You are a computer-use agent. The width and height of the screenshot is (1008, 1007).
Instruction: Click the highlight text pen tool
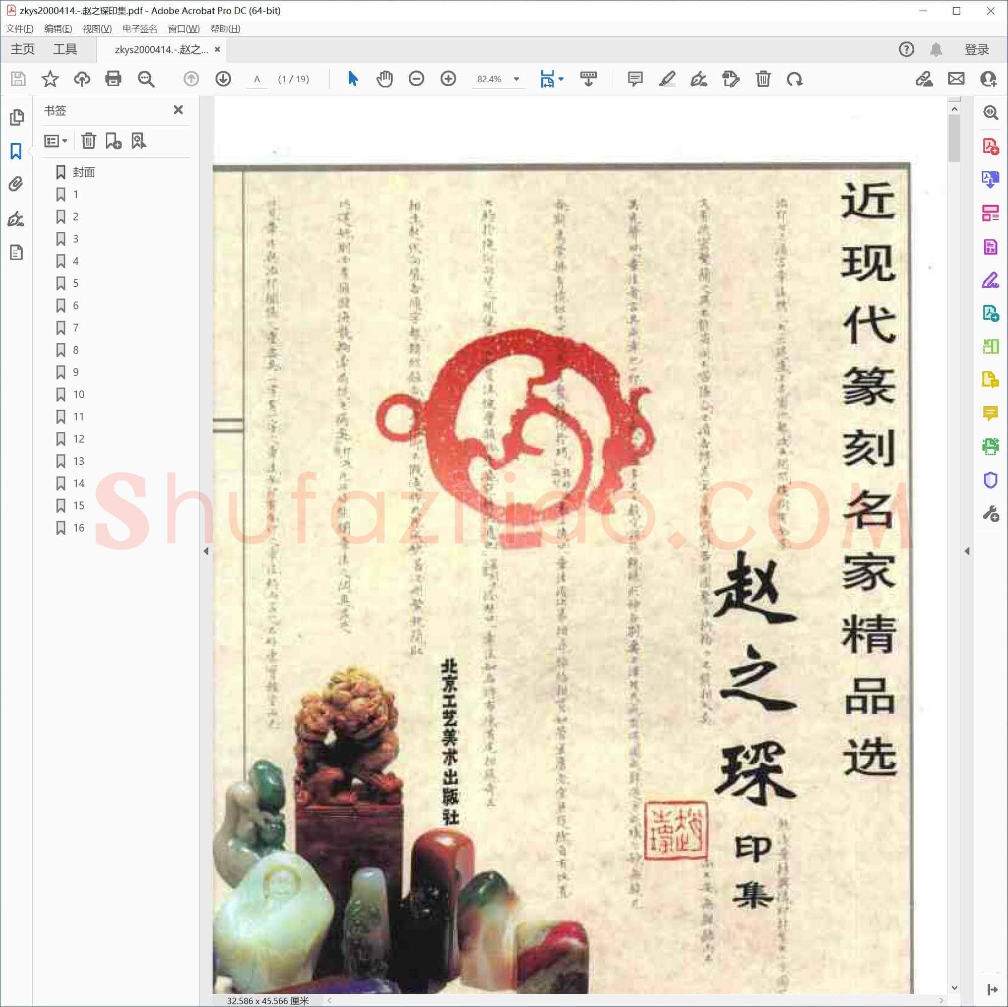pos(667,79)
